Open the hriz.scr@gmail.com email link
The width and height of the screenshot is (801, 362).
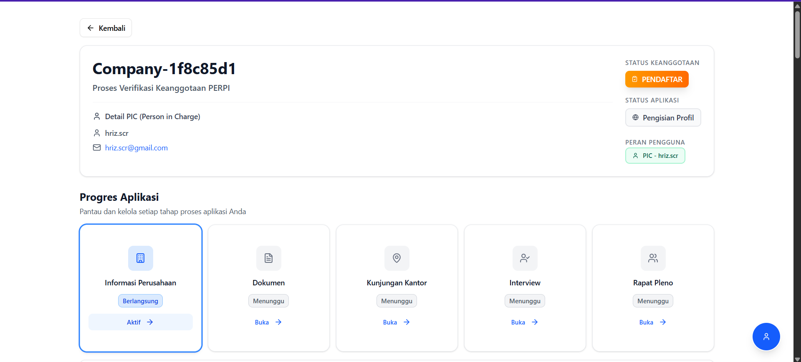(136, 148)
